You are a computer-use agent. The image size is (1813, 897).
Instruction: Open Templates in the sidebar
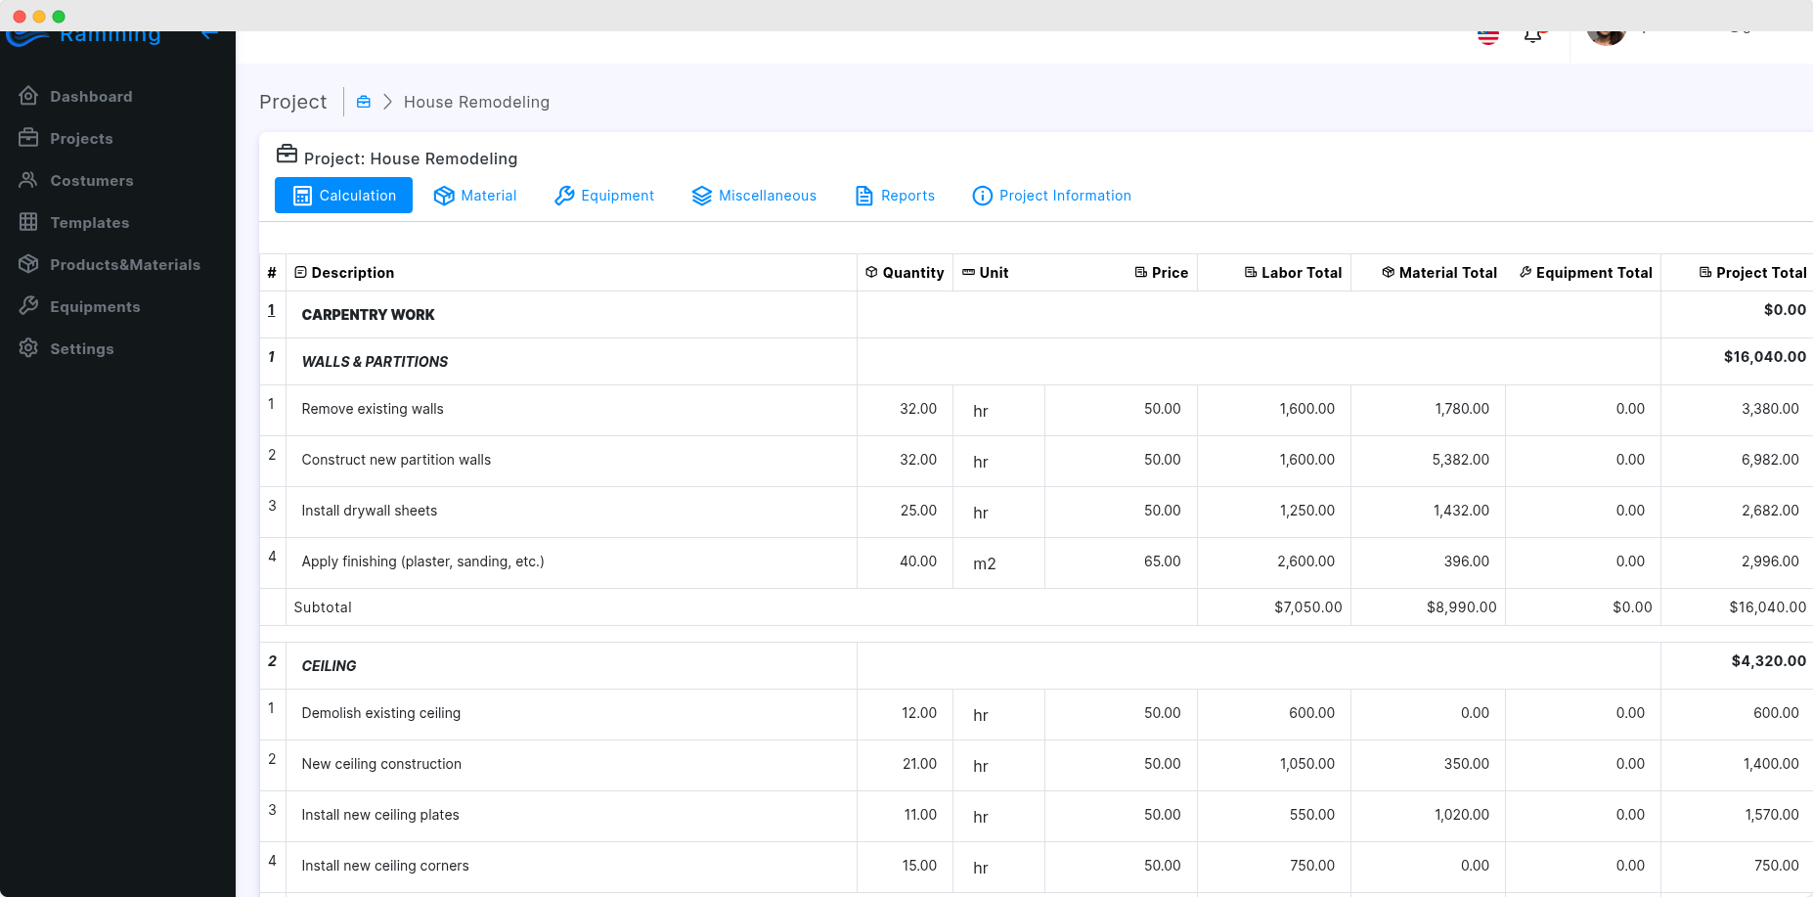[89, 223]
